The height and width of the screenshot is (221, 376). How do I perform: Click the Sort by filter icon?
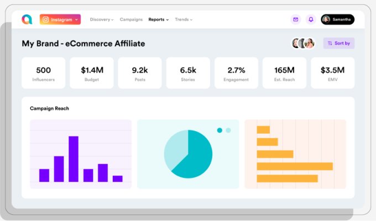tap(330, 43)
